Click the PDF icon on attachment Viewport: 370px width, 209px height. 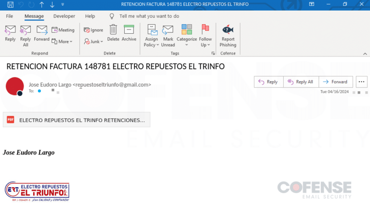pos(11,120)
